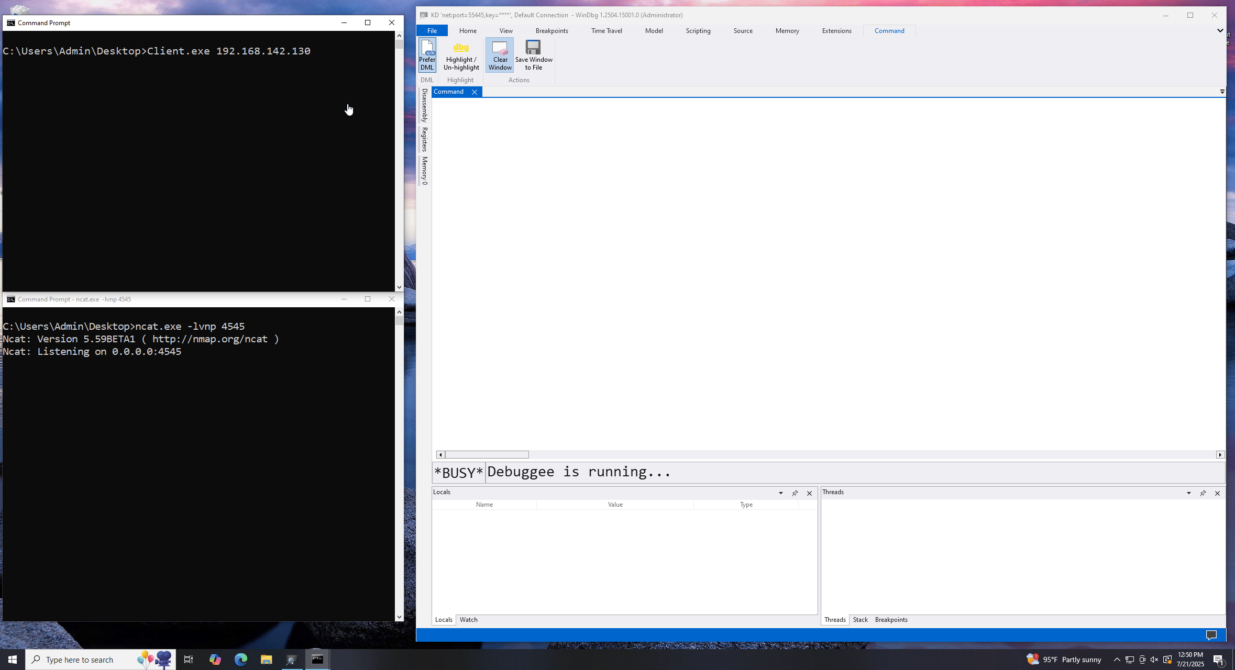
Task: Select the Command ribbon tab
Action: [x=889, y=31]
